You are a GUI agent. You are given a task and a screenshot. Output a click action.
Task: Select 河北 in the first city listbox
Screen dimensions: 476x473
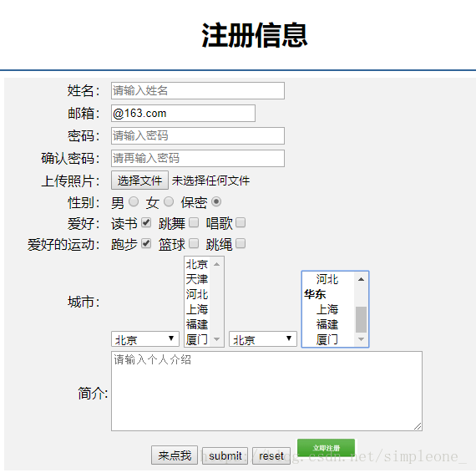pos(197,294)
